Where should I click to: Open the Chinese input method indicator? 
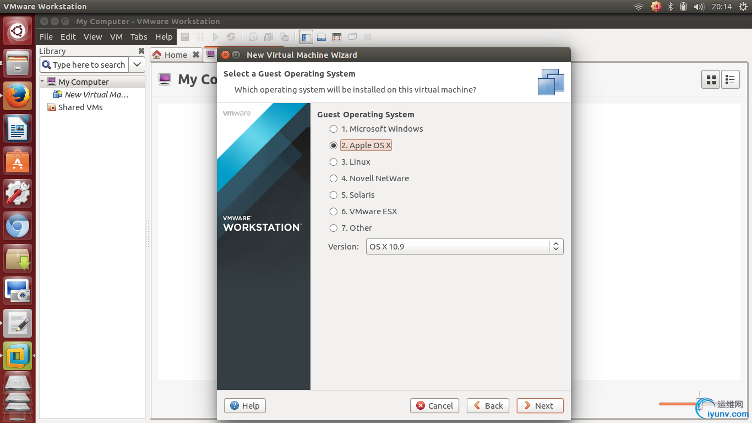pyautogui.click(x=656, y=7)
